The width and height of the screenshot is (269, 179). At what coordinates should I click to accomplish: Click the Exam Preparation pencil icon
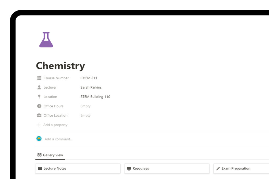pos(218,169)
